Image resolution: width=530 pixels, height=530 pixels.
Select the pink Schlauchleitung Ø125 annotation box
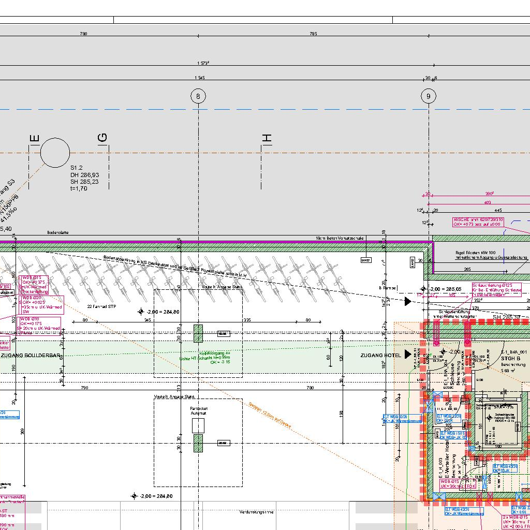tap(496, 289)
